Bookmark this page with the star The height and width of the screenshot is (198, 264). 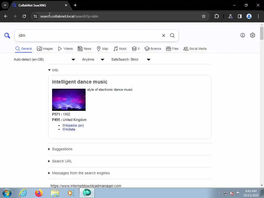tap(204, 16)
